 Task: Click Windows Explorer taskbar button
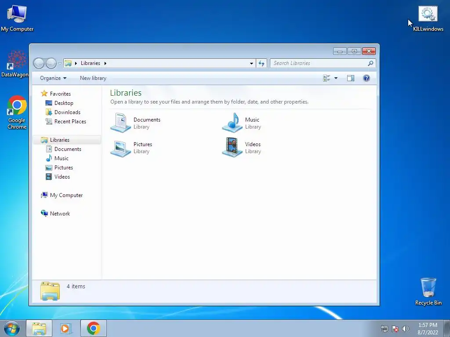point(39,328)
